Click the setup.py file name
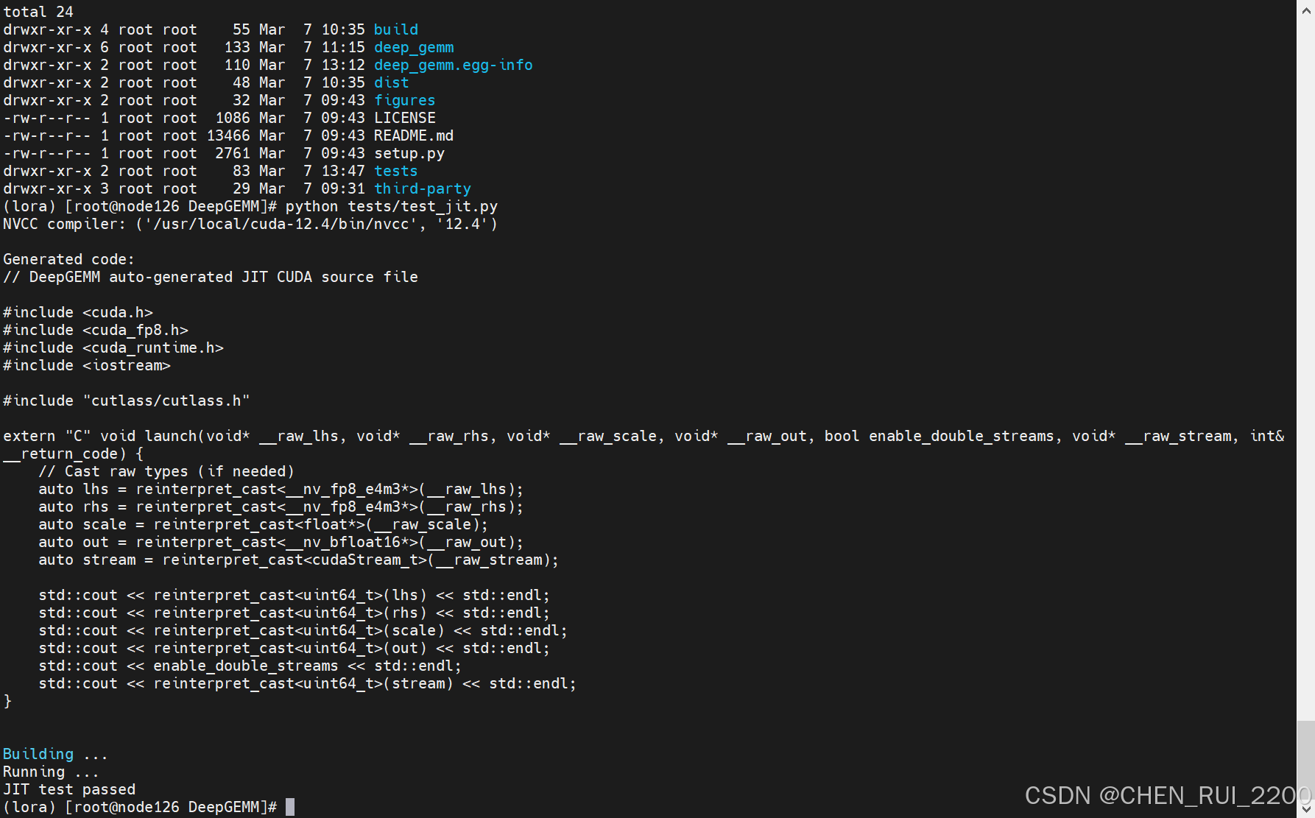Viewport: 1315px width, 818px height. [409, 153]
